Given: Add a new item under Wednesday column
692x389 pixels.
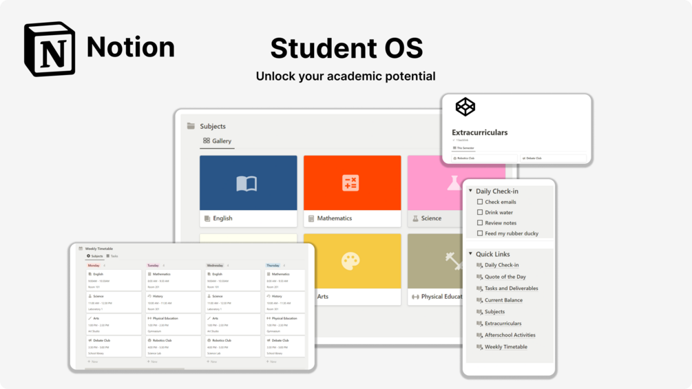Looking at the screenshot, I should tap(212, 361).
